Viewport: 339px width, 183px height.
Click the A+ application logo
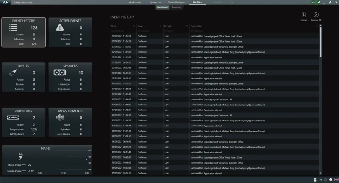coord(5,3)
